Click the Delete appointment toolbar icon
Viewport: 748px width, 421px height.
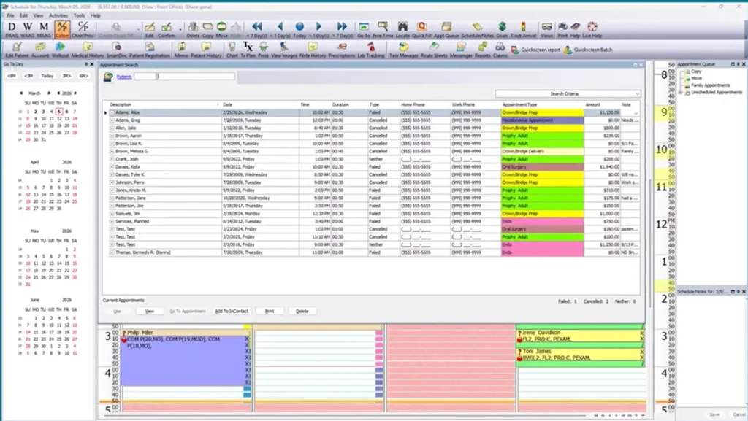point(193,29)
